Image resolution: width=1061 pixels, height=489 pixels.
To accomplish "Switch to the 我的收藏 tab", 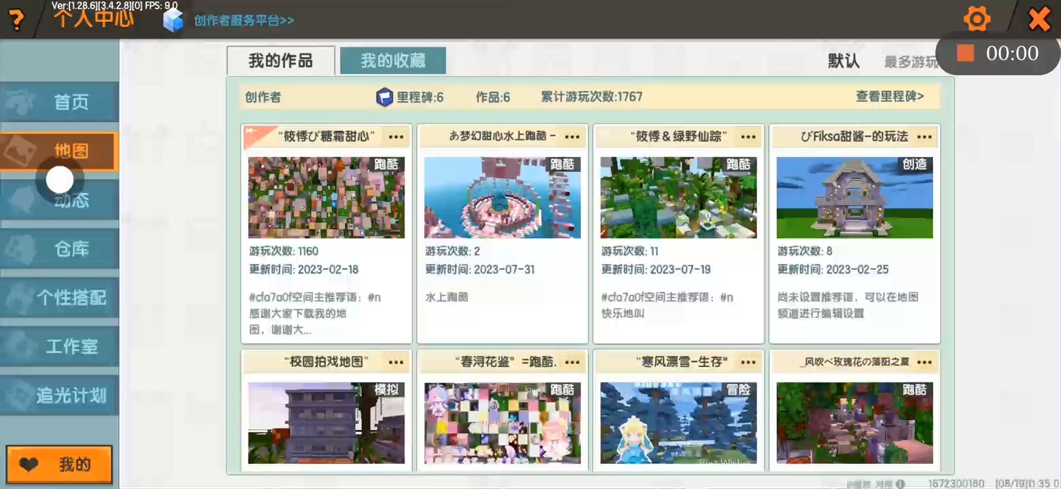I will pyautogui.click(x=393, y=60).
